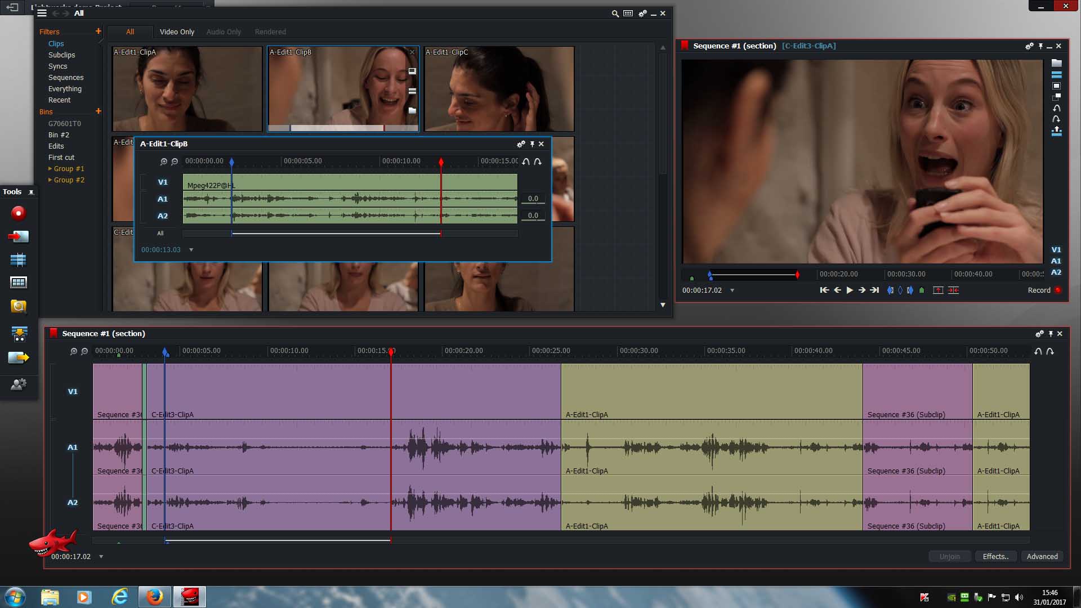
Task: Toggle A2 track on the Sequence timeline
Action: 73,503
